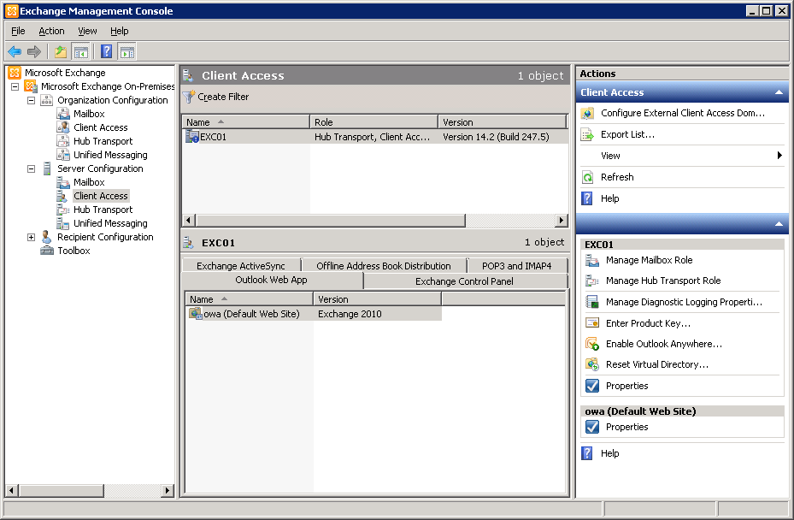
Task: Select Mailbox under Server Configuration
Action: [89, 182]
